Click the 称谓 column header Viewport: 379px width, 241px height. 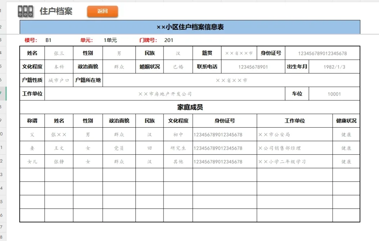pos(32,121)
